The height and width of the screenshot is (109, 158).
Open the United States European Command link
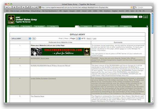[43, 78]
